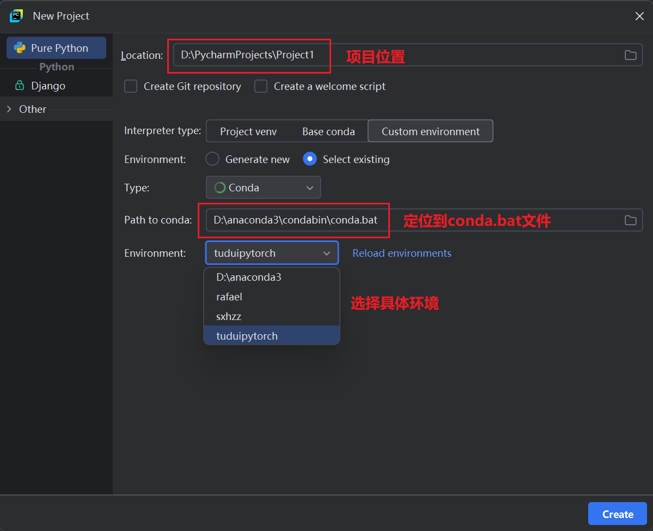Viewport: 653px width, 531px height.
Task: Click the Path to conda input field
Action: click(x=424, y=220)
